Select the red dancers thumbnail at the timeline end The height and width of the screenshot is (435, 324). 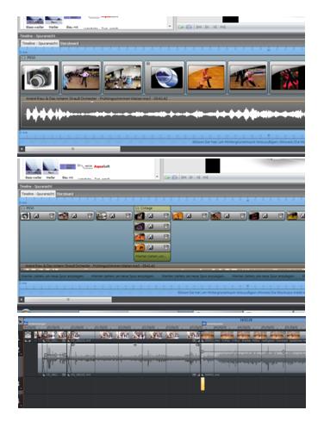coord(288,78)
